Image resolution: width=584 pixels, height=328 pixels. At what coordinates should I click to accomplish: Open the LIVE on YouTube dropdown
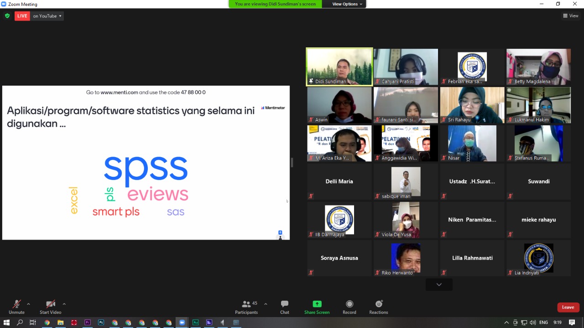tap(47, 16)
